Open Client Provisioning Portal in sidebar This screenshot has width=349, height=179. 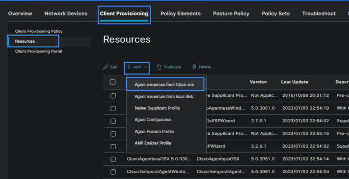tap(39, 51)
